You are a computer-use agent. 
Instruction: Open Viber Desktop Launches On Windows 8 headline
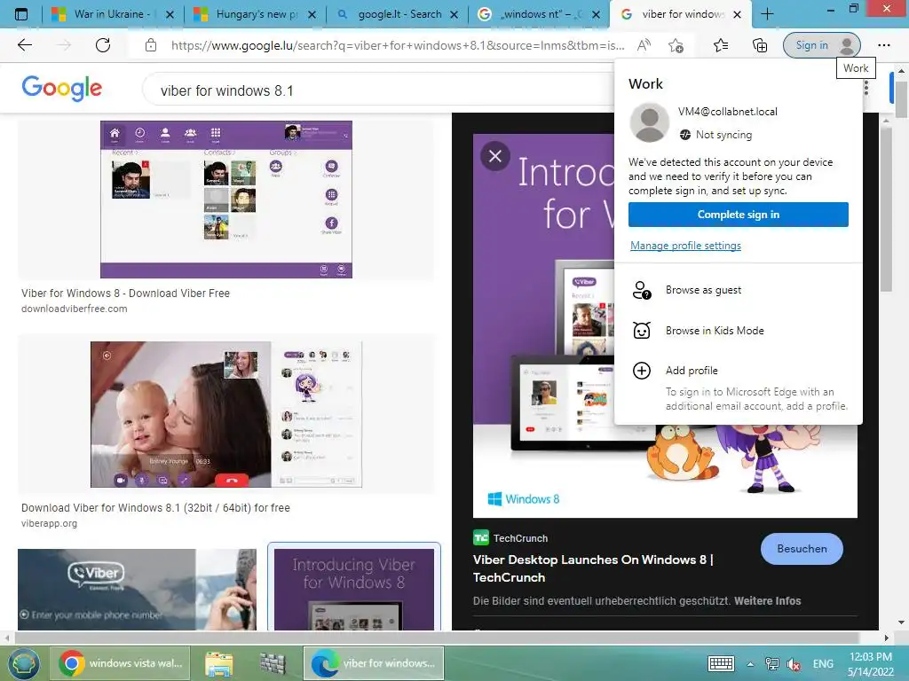tap(593, 568)
